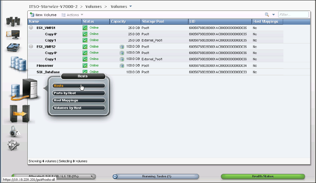Select Hosts in the Hosts popup menu
Screen dimensions: 316x183
pyautogui.click(x=79, y=86)
